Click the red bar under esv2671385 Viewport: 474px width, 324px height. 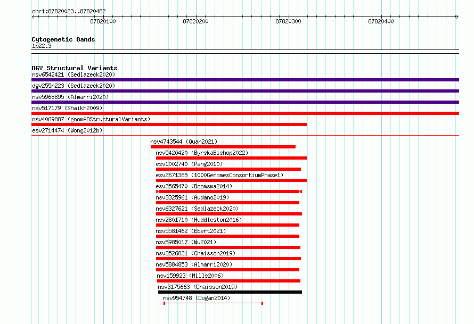[x=231, y=180]
